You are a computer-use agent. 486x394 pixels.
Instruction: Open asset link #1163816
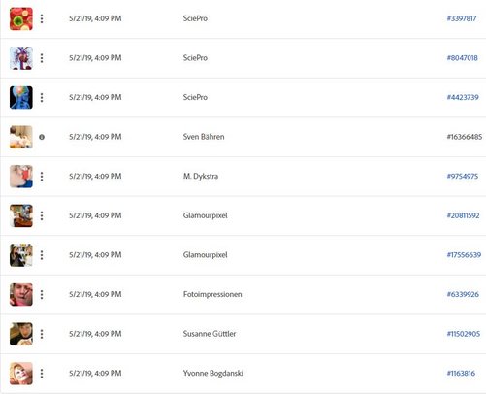(461, 374)
